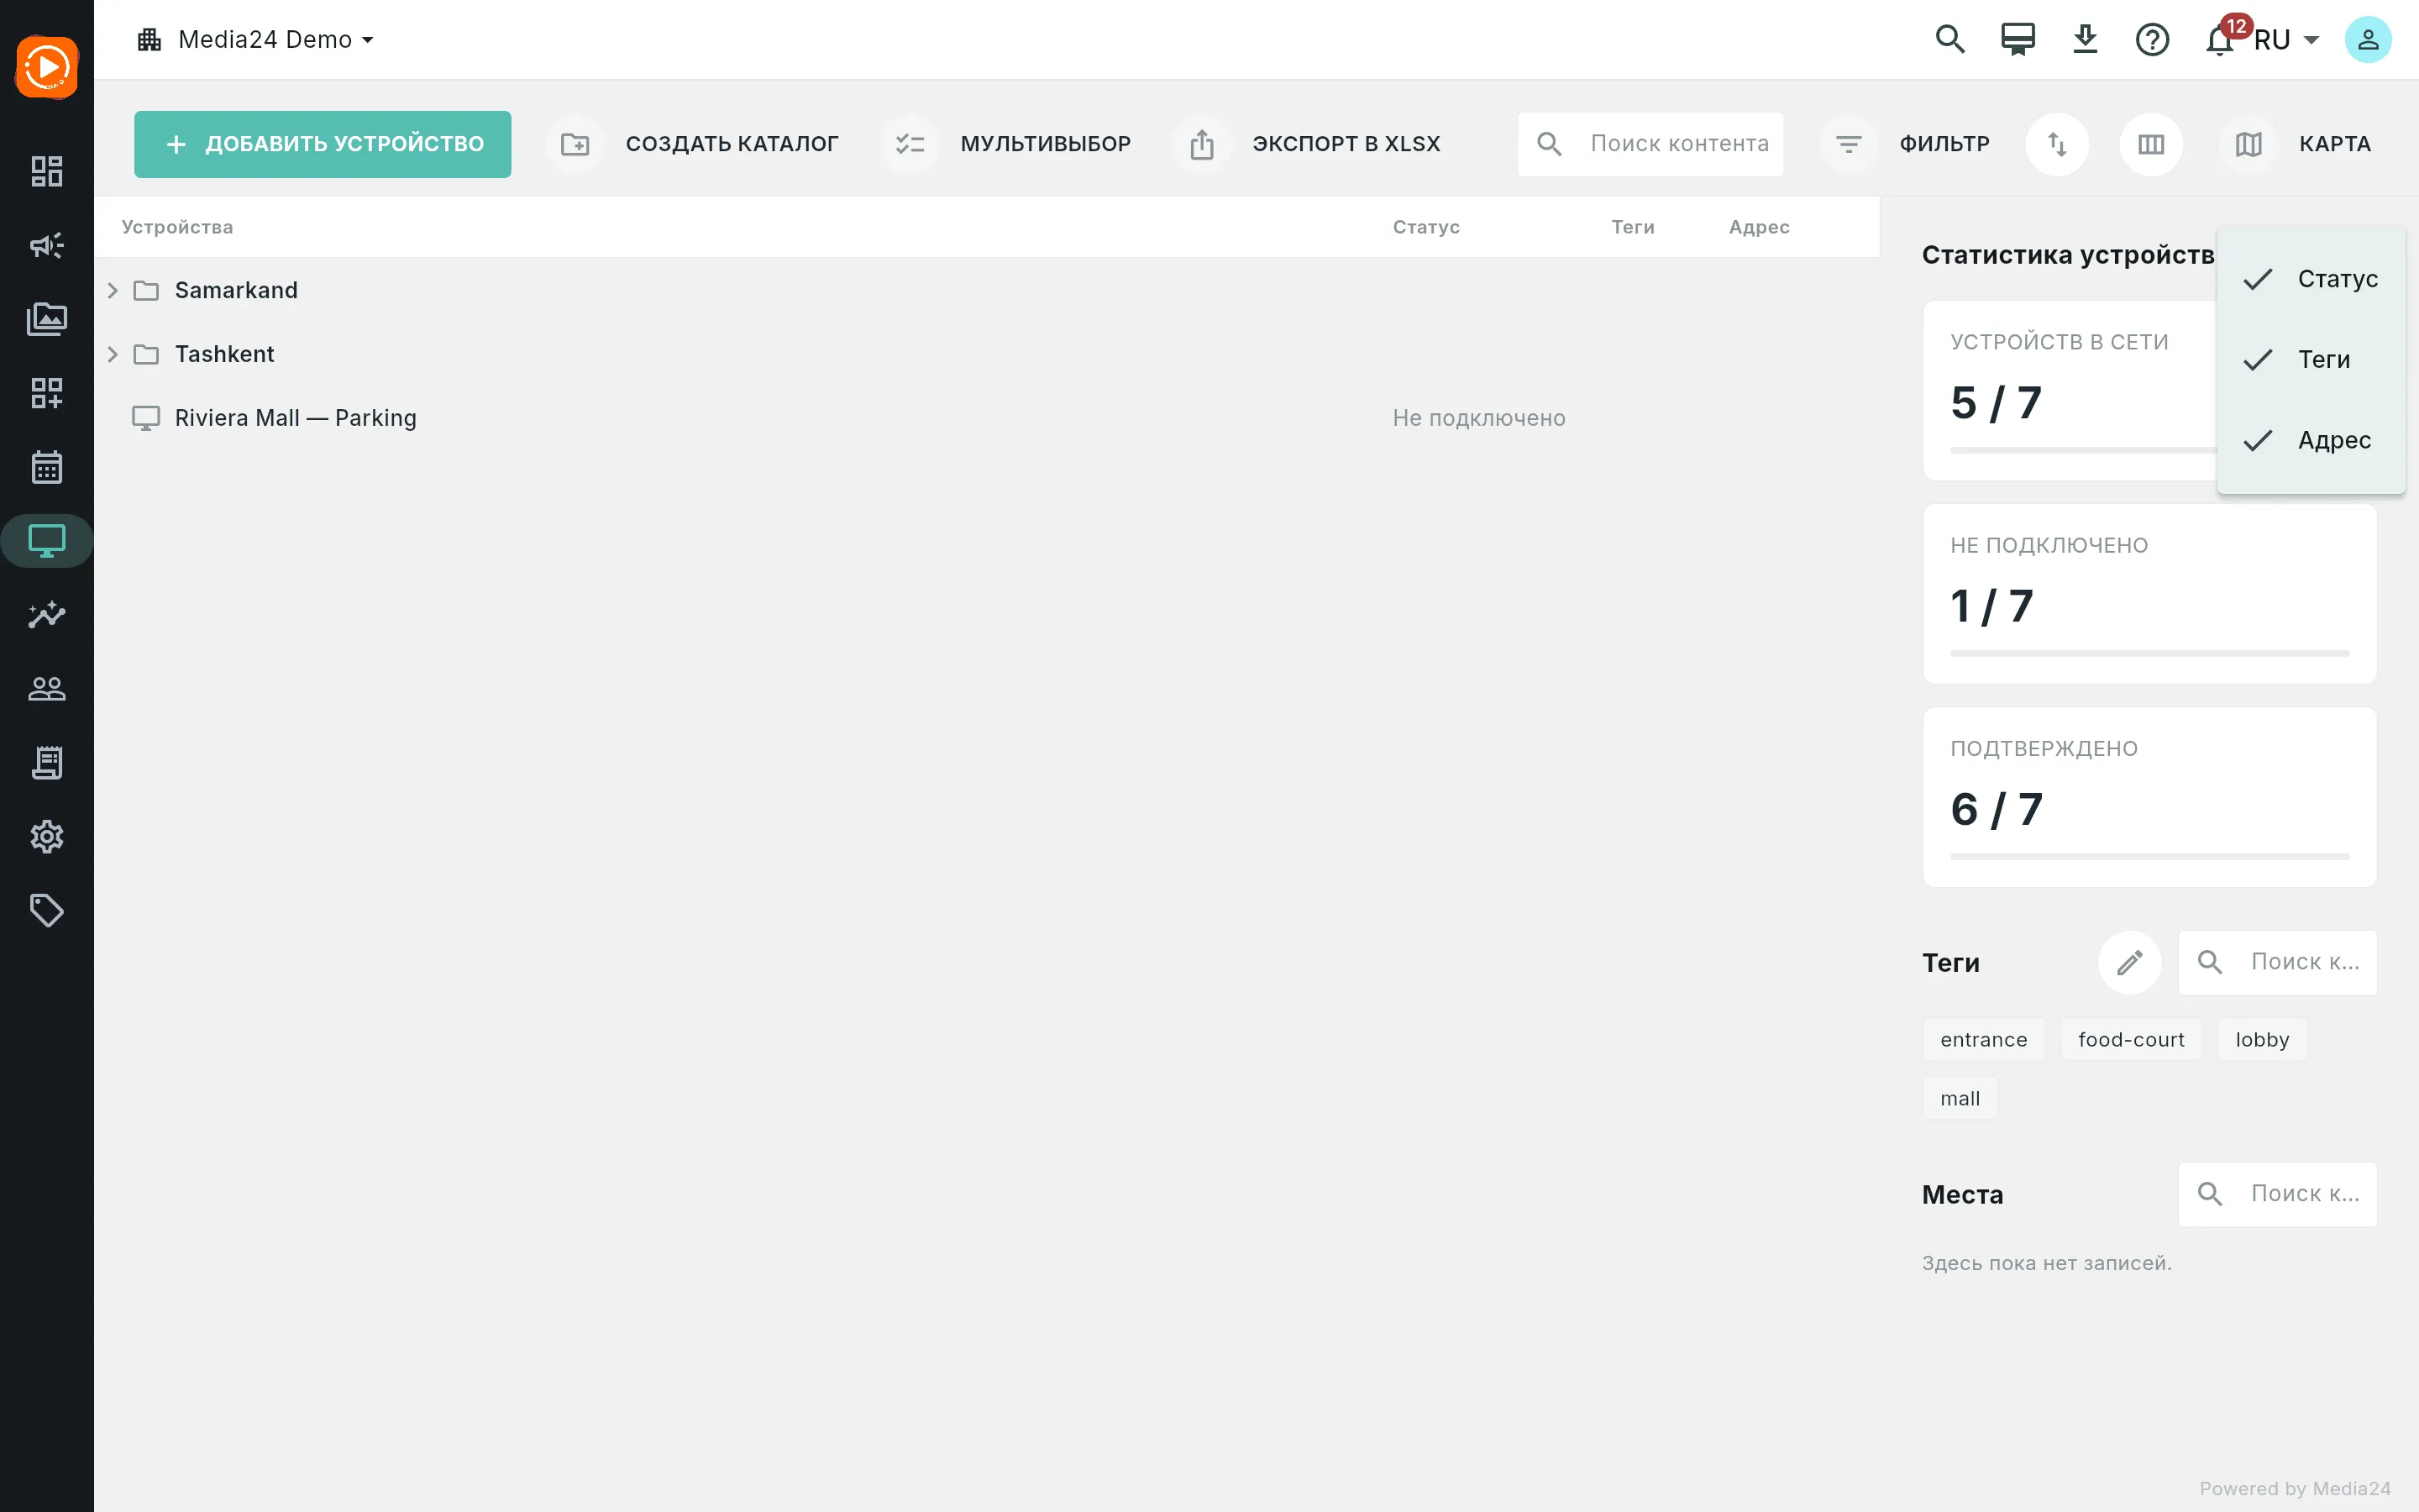The image size is (2419, 1512).
Task: Click the lobby tag chip
Action: 2262,1040
